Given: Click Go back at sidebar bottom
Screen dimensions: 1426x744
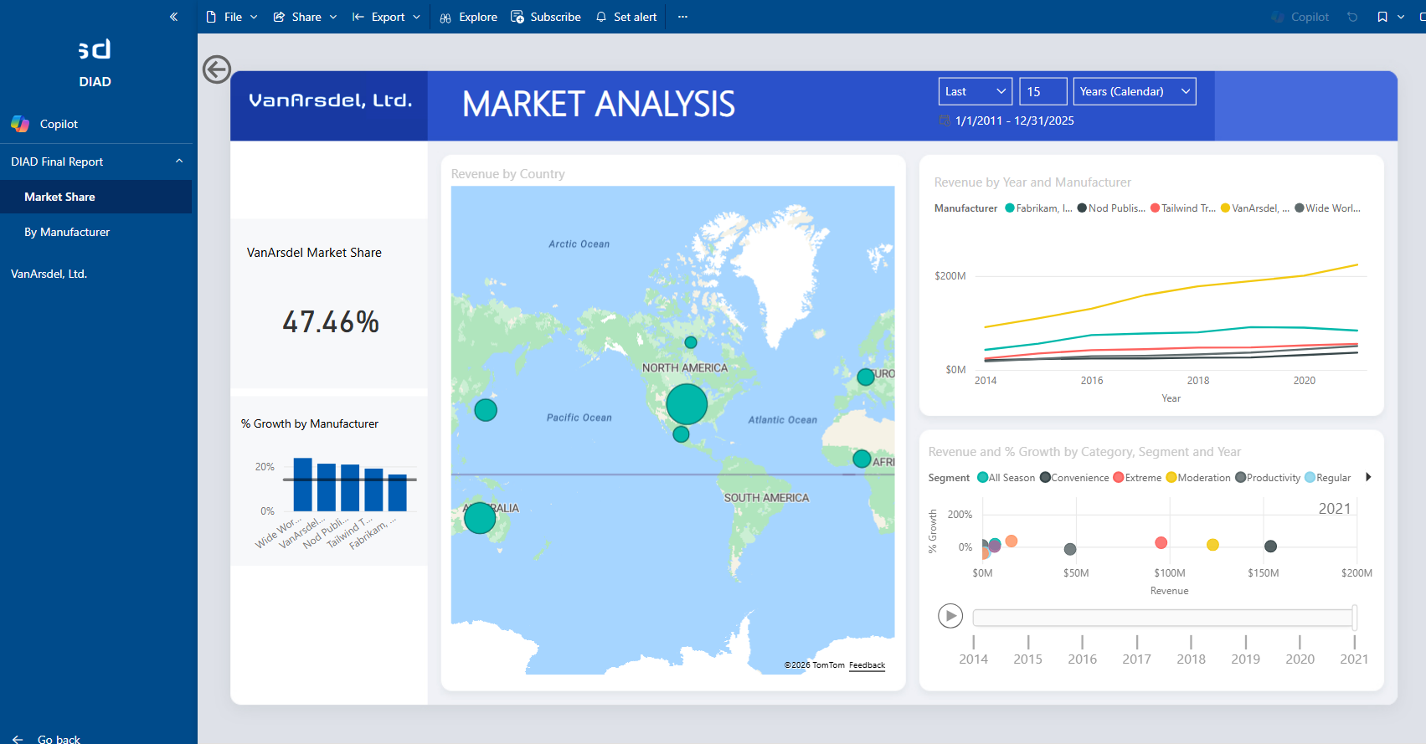Looking at the screenshot, I should pyautogui.click(x=47, y=739).
